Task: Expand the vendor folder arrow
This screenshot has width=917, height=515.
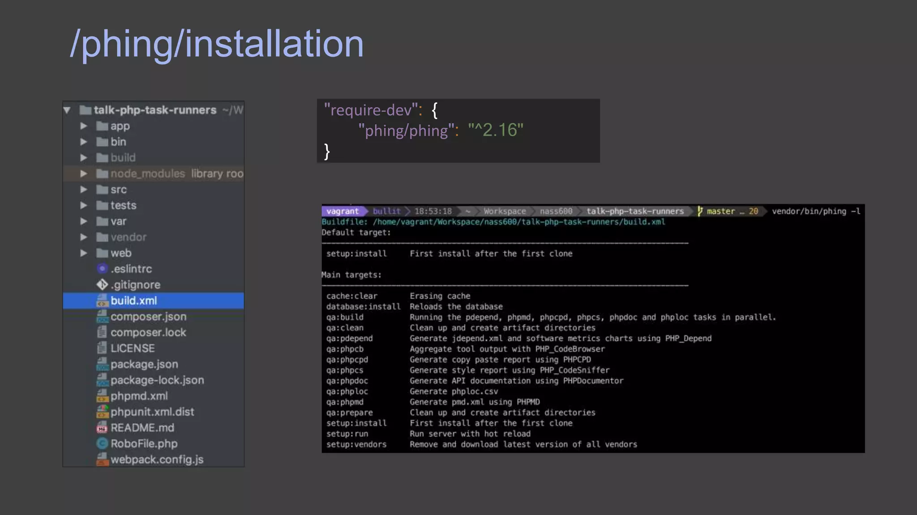Action: click(x=84, y=237)
